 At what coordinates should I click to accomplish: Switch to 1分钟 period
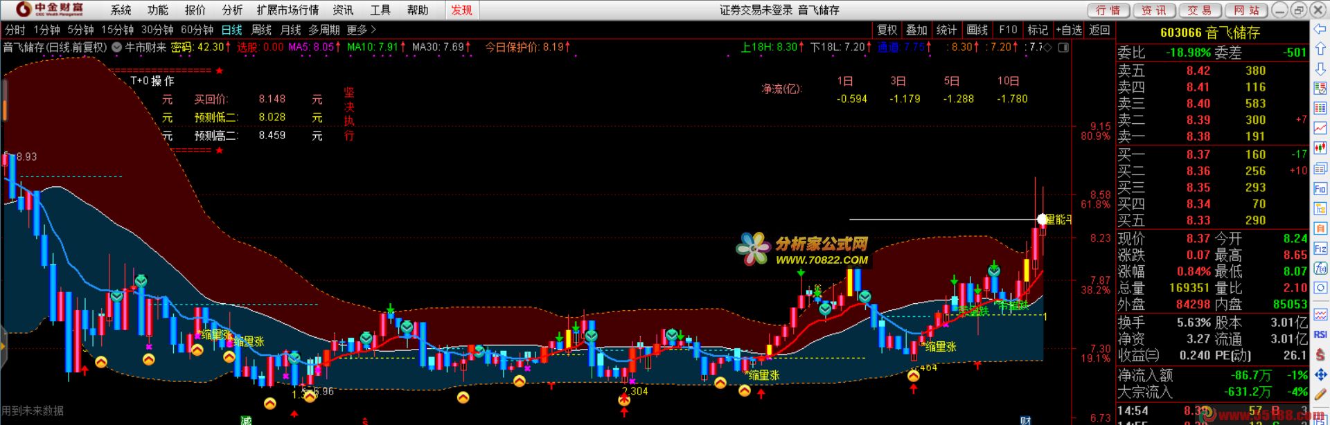(x=46, y=30)
